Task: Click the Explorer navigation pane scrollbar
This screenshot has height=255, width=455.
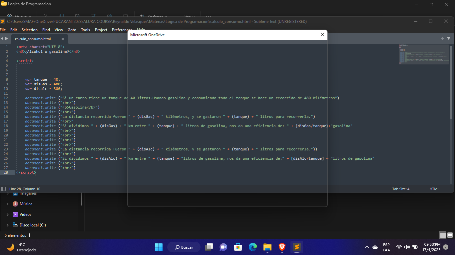Action: pos(81,199)
